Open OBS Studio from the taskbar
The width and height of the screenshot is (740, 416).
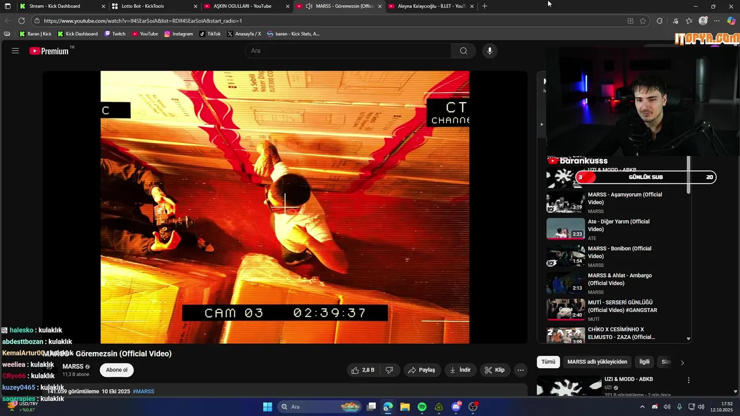(x=473, y=407)
